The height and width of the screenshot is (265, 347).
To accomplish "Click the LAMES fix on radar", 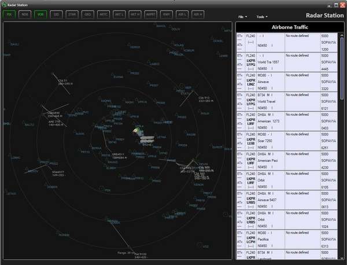I will tap(154, 64).
